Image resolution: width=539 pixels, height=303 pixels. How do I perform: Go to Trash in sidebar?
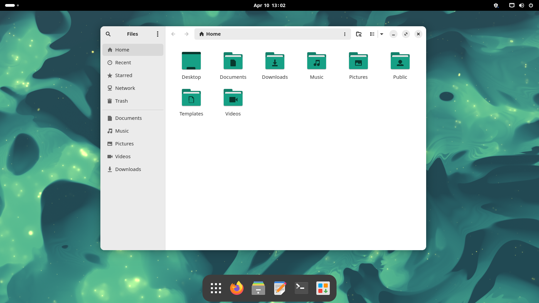(121, 101)
